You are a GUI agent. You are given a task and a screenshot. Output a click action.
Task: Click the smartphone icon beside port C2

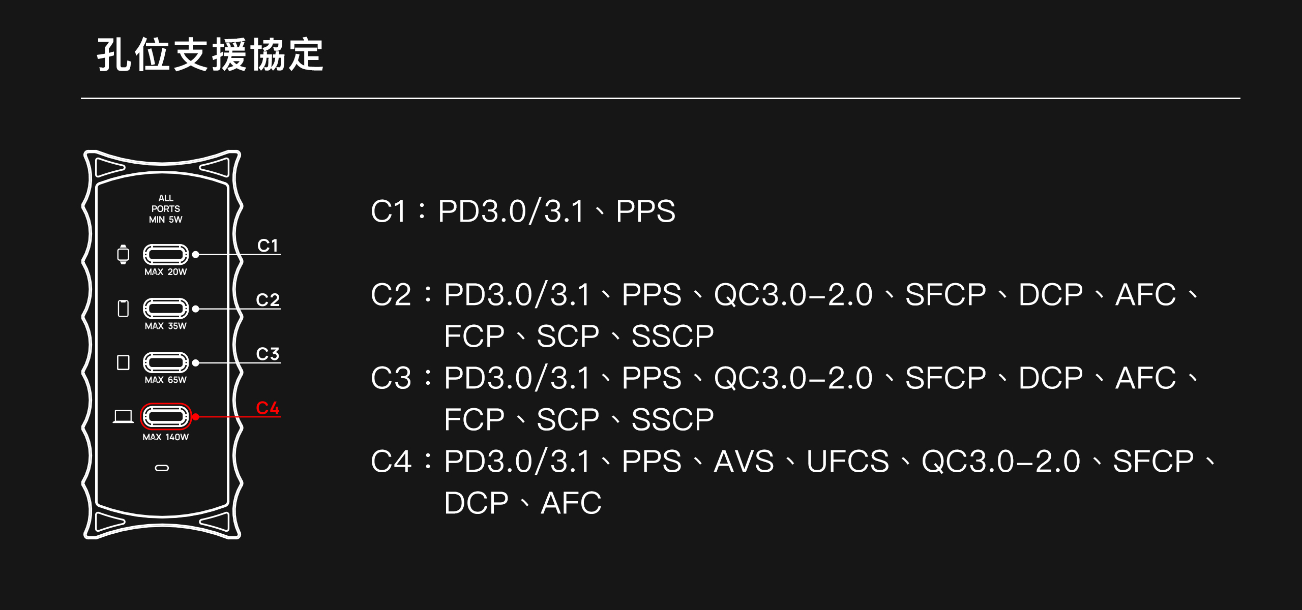123,309
